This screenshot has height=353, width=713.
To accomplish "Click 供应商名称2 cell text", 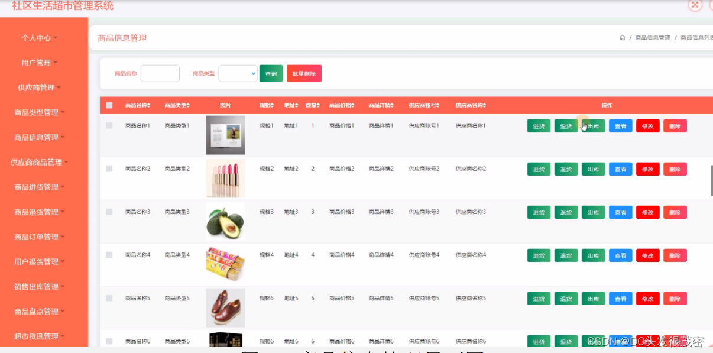I will point(471,169).
